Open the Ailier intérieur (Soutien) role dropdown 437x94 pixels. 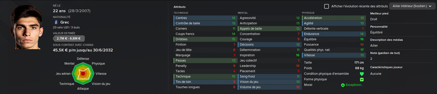412,6
